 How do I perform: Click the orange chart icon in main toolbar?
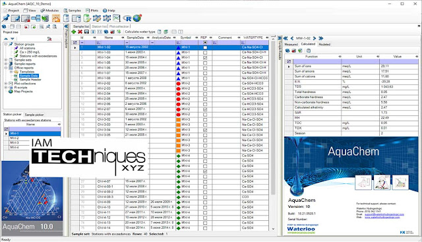[56, 18]
